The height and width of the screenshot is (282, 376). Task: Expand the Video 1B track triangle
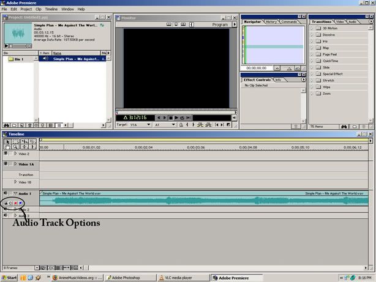click(15, 182)
